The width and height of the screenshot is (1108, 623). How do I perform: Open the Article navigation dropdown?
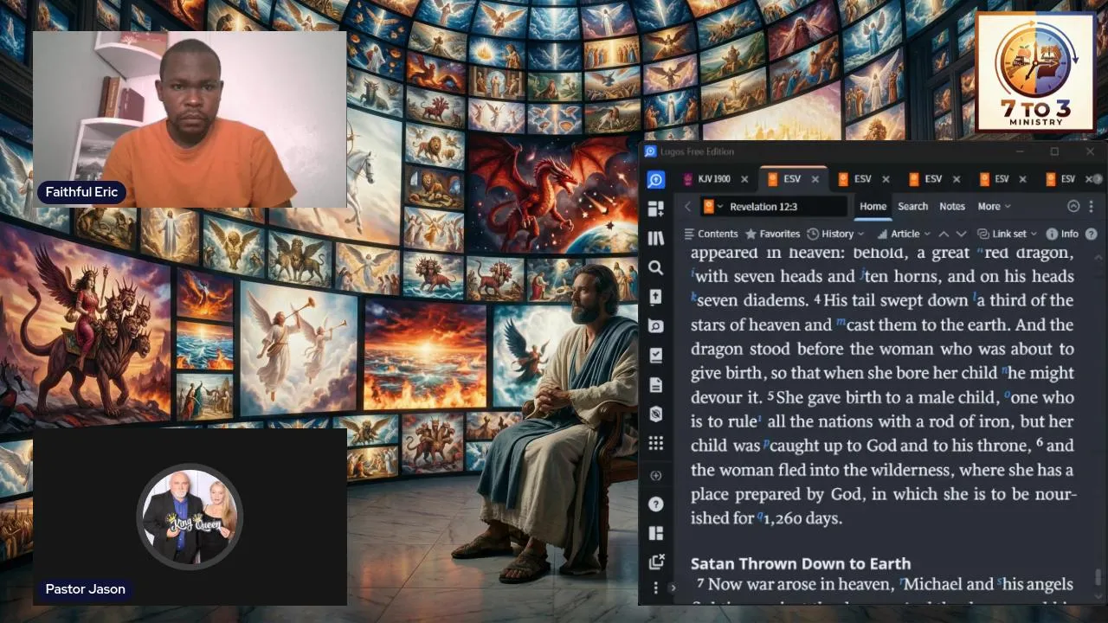coord(903,234)
